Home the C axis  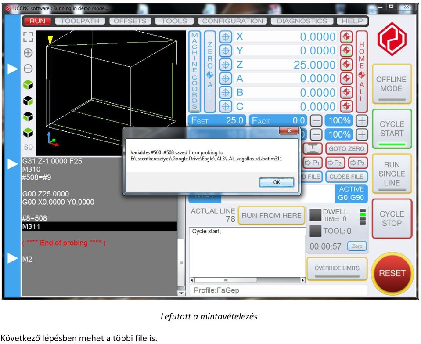[346, 107]
